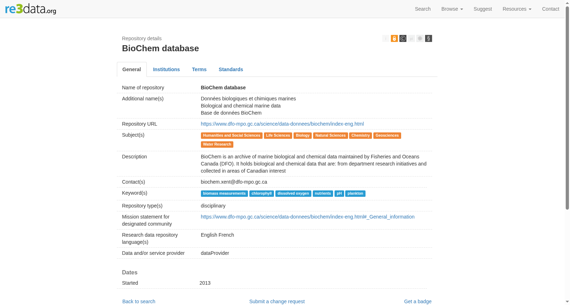The height and width of the screenshot is (305, 570).
Task: Click the Geosciences subject tag
Action: click(387, 136)
